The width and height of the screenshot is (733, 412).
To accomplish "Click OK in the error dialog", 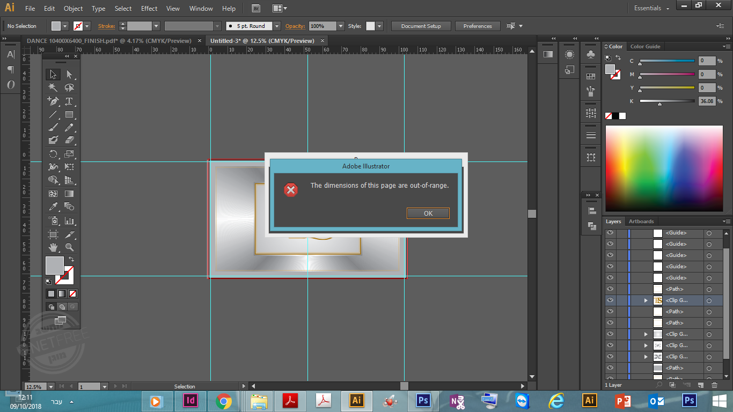I will click(x=428, y=213).
